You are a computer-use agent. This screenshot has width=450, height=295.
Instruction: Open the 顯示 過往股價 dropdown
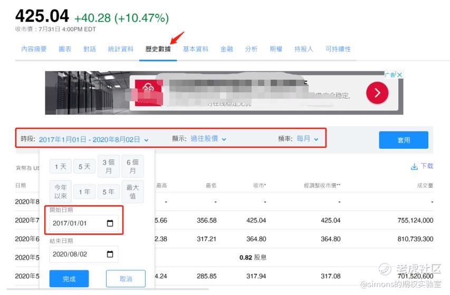pos(208,139)
